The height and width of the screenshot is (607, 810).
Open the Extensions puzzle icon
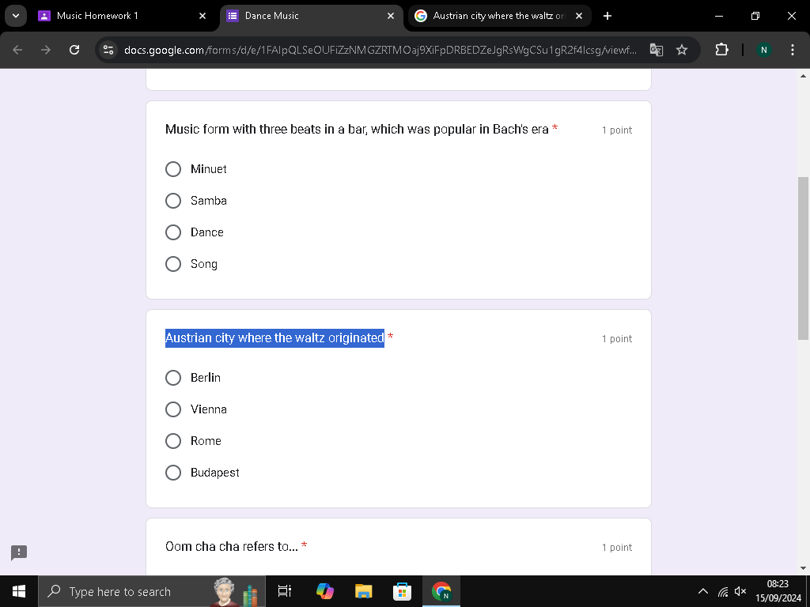pyautogui.click(x=721, y=50)
